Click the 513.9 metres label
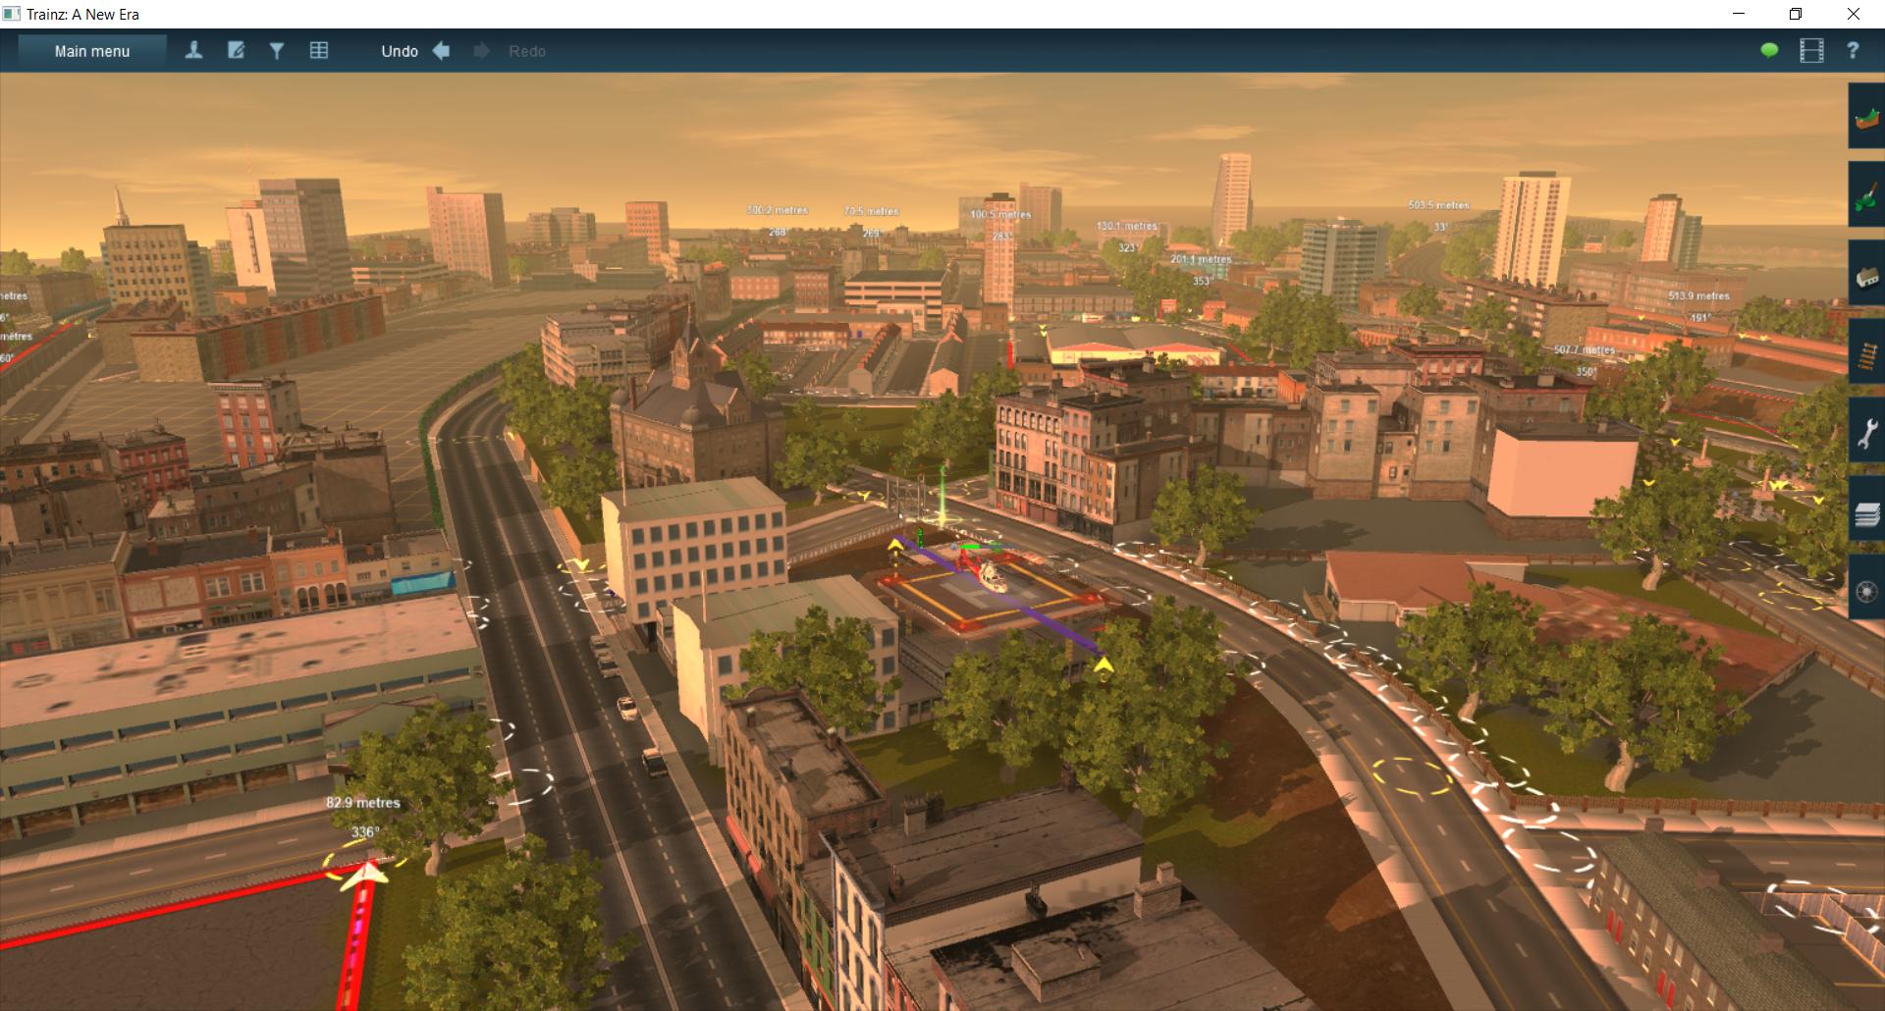Image resolution: width=1885 pixels, height=1011 pixels. (1698, 295)
